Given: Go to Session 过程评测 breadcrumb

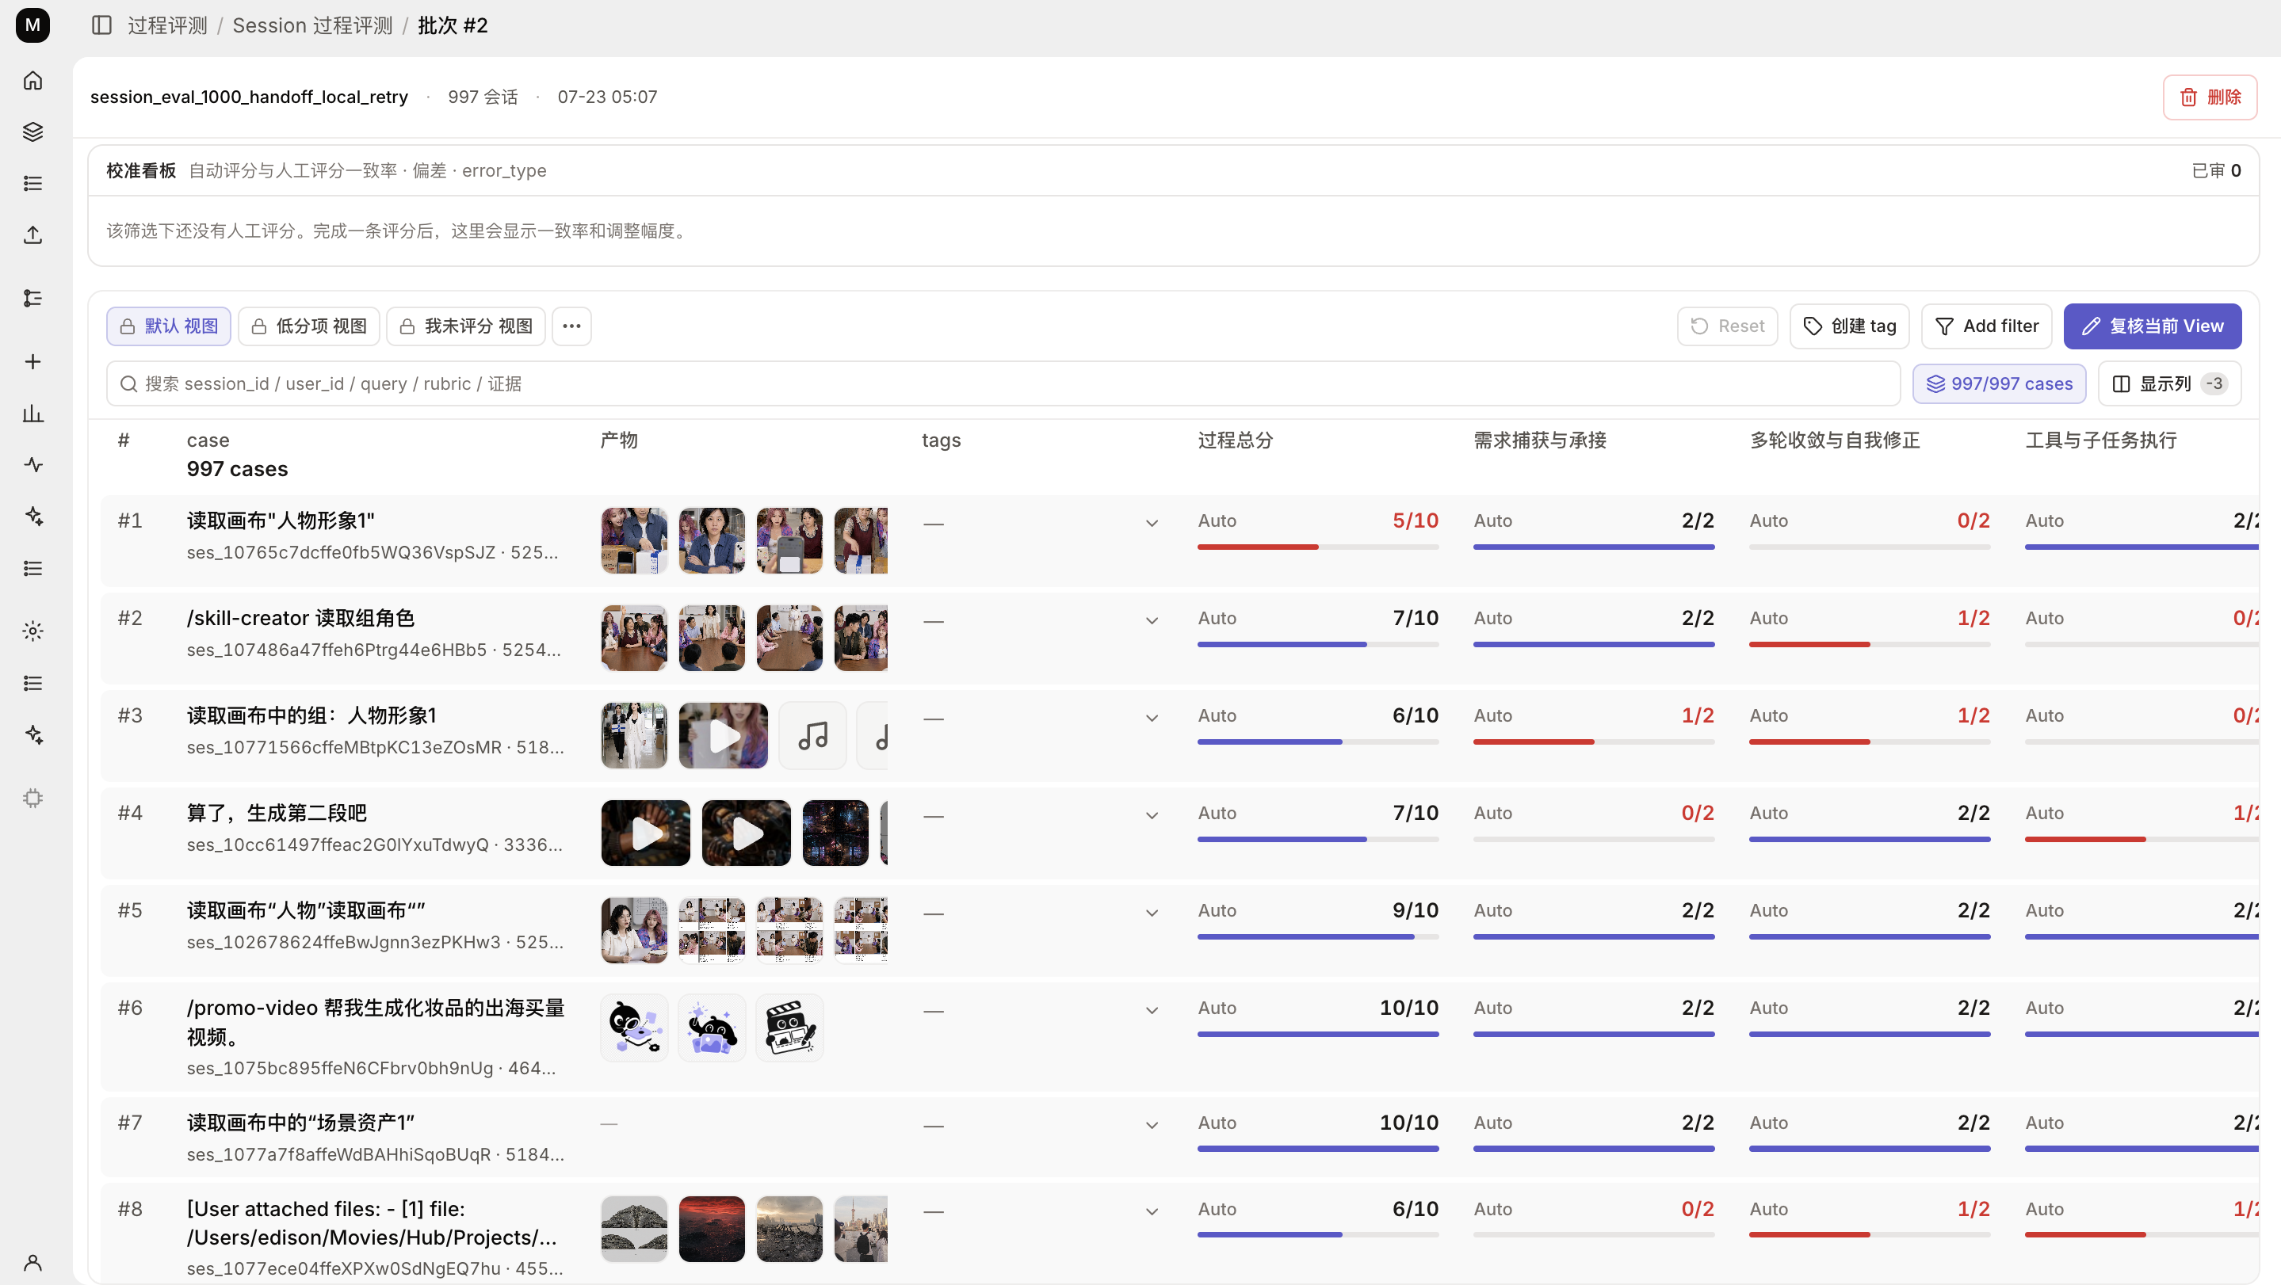Looking at the screenshot, I should point(312,25).
